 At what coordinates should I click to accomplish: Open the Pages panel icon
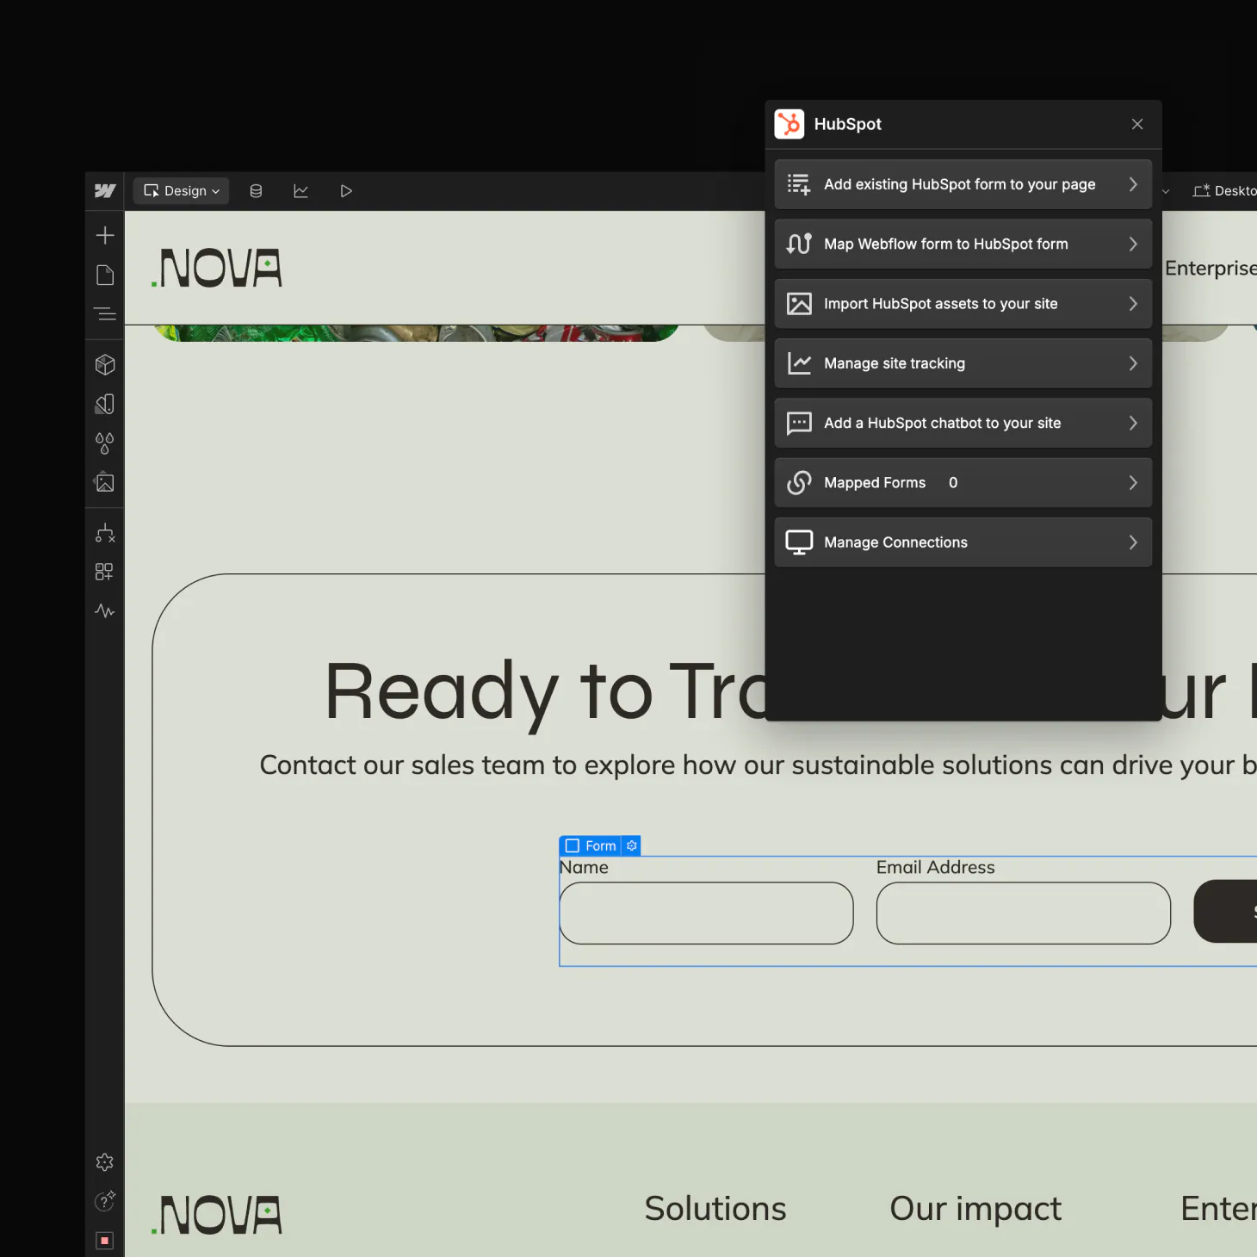pyautogui.click(x=105, y=276)
